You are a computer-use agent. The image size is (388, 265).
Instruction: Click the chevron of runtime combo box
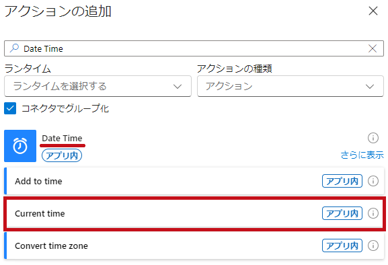178,86
